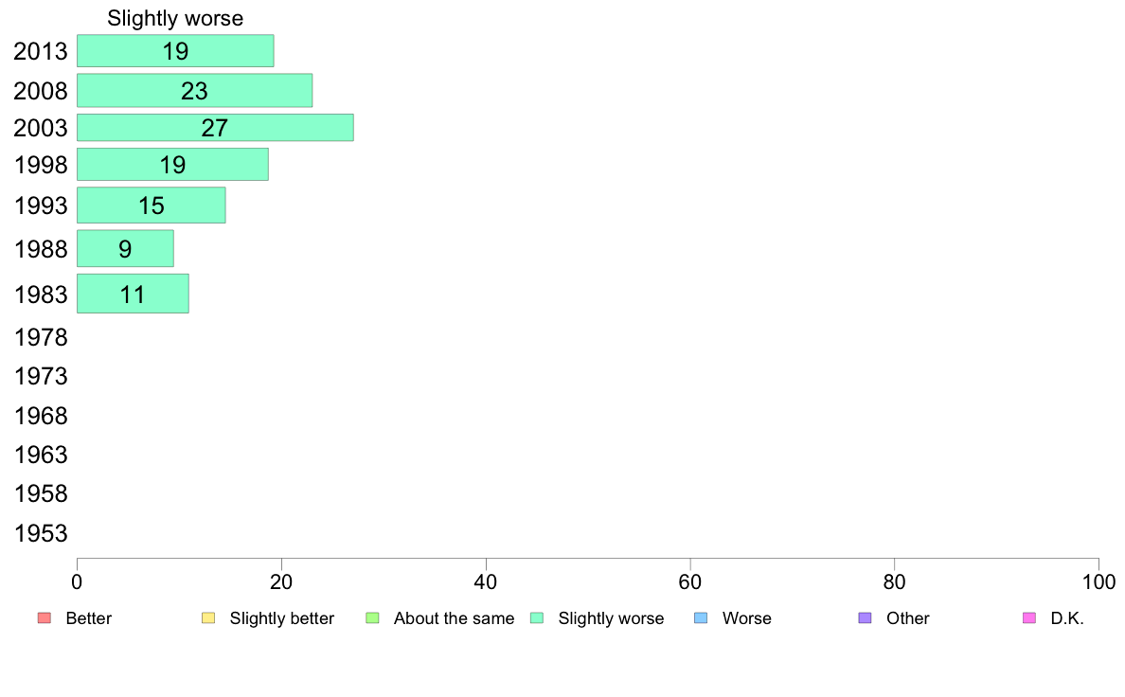Image resolution: width=1125 pixels, height=697 pixels.
Task: Select the 1993 bar showing 15
Action: pyautogui.click(x=152, y=206)
